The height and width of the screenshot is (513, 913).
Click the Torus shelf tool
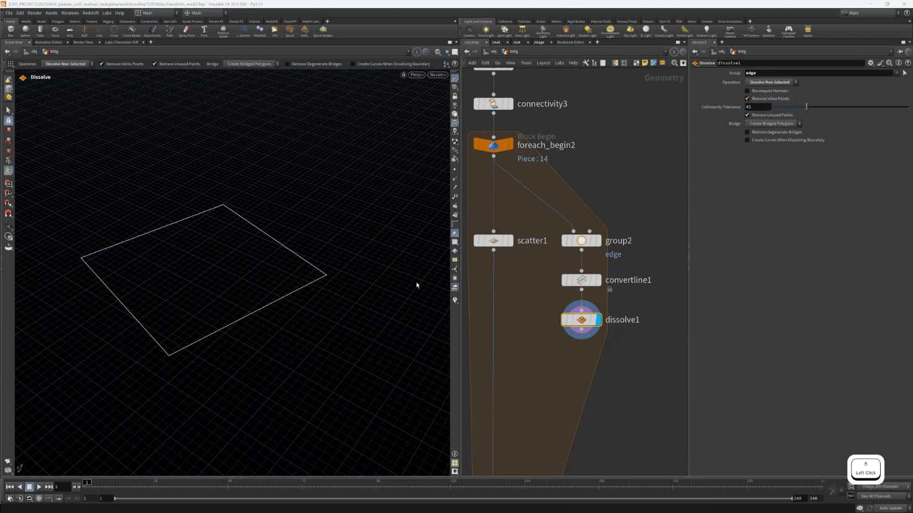[x=55, y=30]
